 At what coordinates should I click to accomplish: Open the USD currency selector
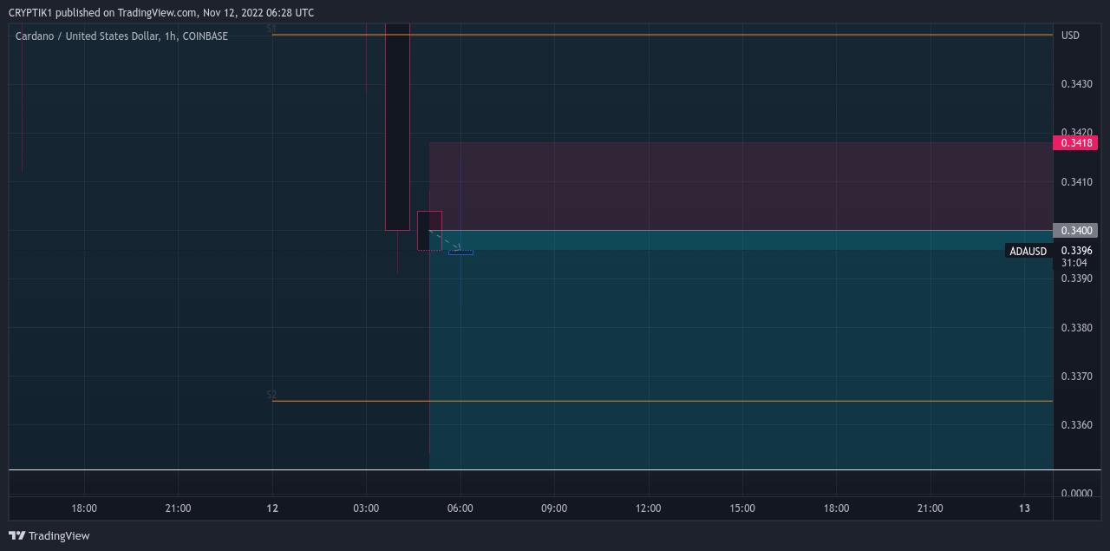pos(1071,36)
